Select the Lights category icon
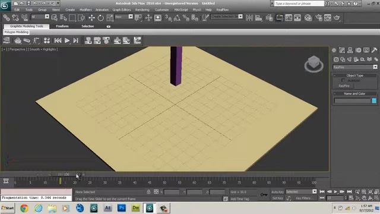 pyautogui.click(x=349, y=59)
